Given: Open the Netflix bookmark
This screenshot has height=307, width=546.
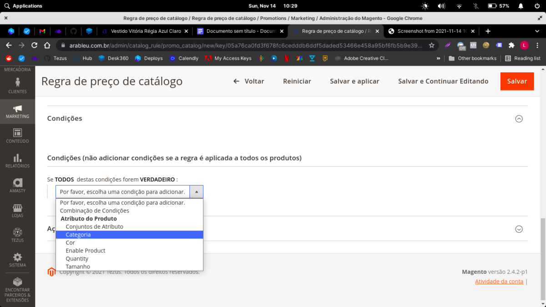Looking at the screenshot, I should pos(287,58).
